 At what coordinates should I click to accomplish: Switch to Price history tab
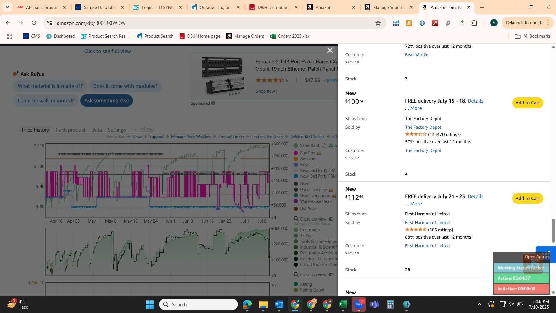click(35, 130)
